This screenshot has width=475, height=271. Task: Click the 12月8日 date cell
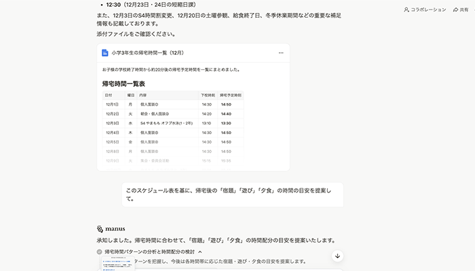112,151
